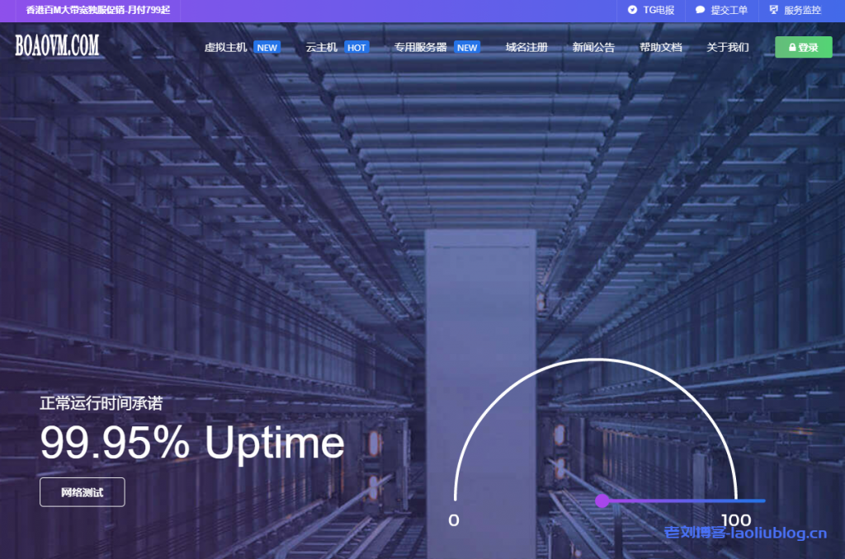
Task: Click the NEW badge next to 虚拟主机
Action: (267, 48)
